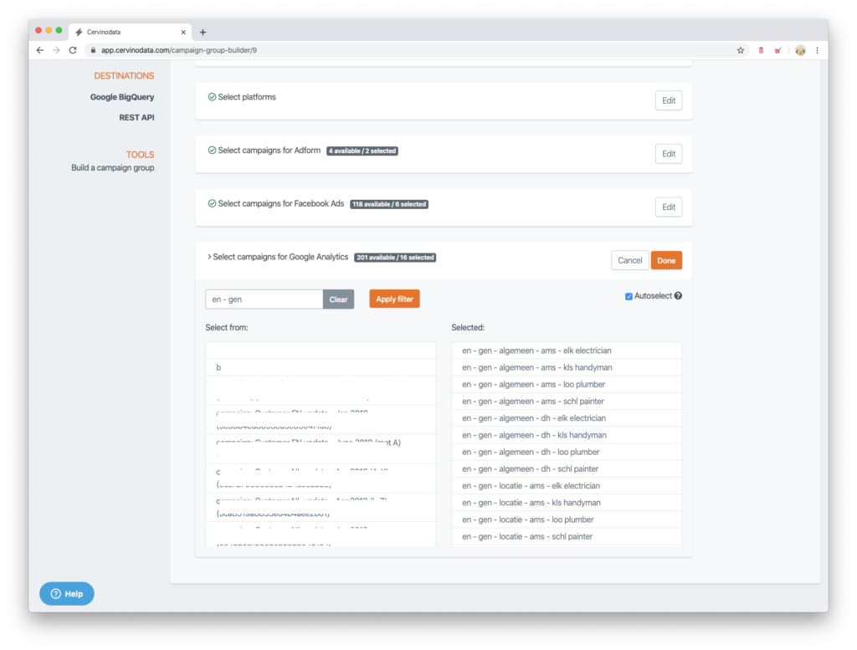Select 'en - gen - locatie - ams - kls handyman'
Viewport: 857px width, 650px height.
pyautogui.click(x=567, y=503)
